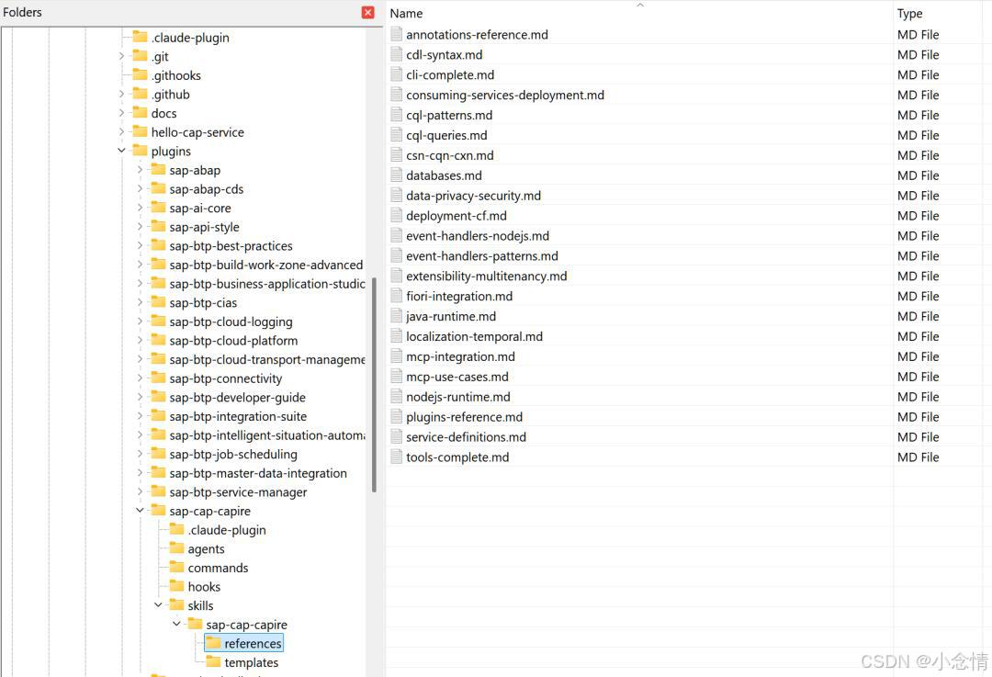
Task: Select sap-btp-cloud-logging folder
Action: pyautogui.click(x=231, y=322)
